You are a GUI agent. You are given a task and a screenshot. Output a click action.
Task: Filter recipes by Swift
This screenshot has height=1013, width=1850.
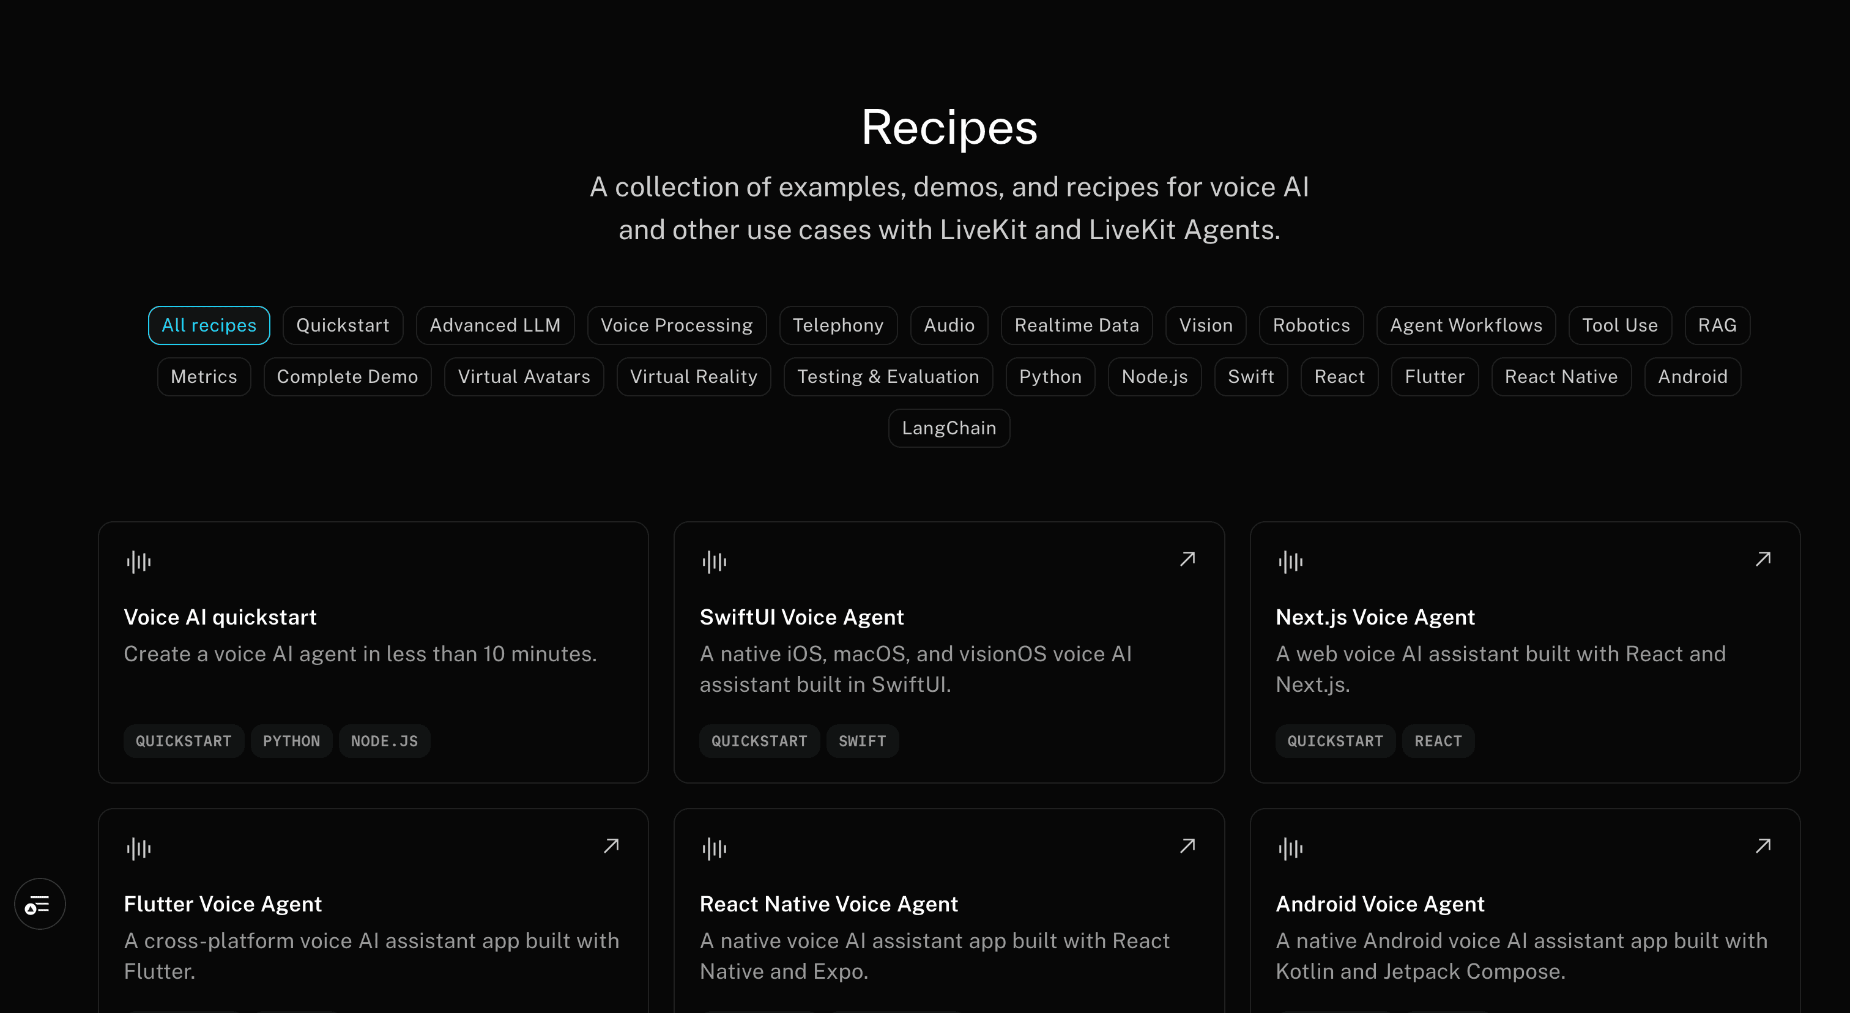(1251, 377)
